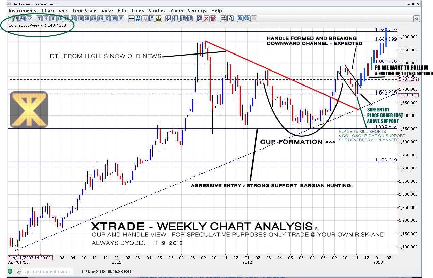Open the Settings menu
This screenshot has width=433, height=278.
tap(197, 11)
